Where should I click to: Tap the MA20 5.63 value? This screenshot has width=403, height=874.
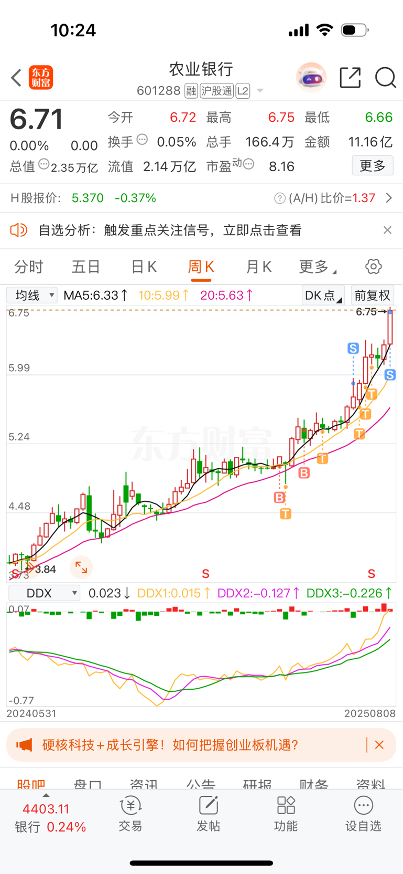(x=226, y=295)
